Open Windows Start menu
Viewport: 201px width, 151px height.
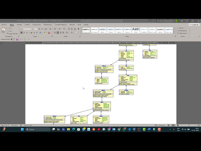(x=22, y=129)
